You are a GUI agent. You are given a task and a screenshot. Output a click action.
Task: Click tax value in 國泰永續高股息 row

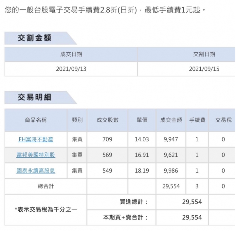[x=223, y=171]
